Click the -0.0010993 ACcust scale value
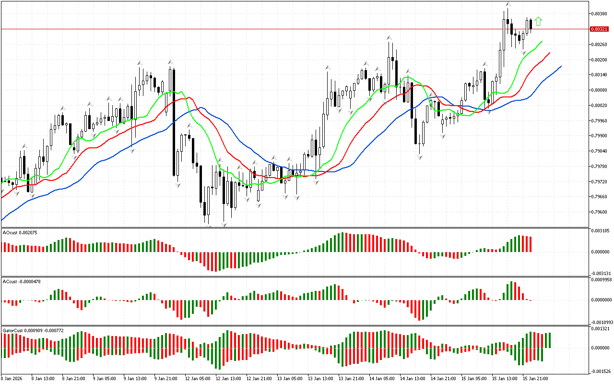 (601, 322)
